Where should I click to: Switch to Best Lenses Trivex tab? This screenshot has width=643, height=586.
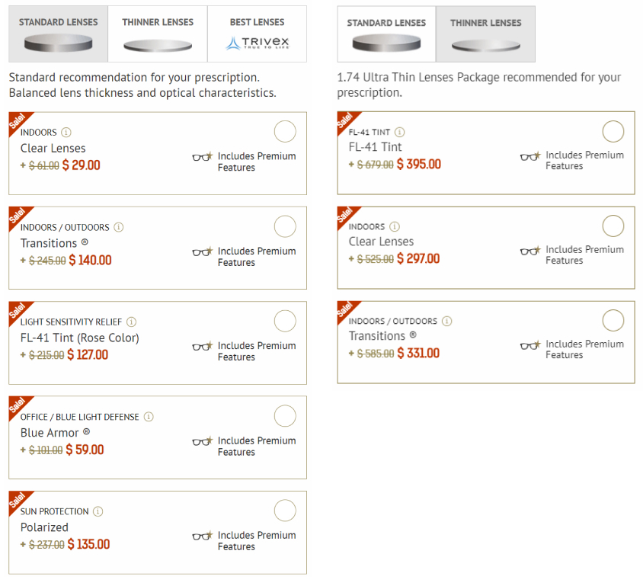pos(257,34)
